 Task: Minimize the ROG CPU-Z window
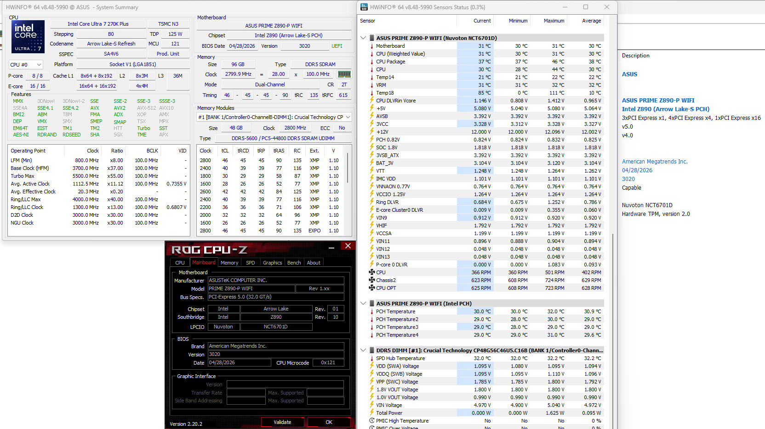pyautogui.click(x=331, y=247)
